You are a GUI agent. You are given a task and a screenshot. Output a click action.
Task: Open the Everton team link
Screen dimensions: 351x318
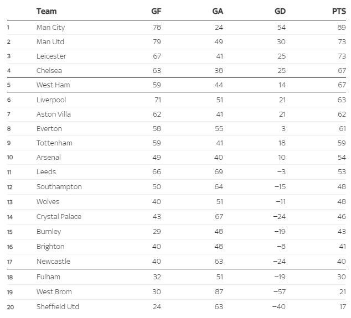click(49, 128)
